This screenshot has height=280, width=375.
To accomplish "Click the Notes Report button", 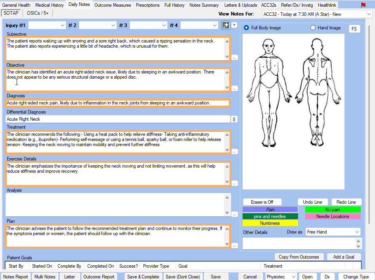I will tap(15, 277).
